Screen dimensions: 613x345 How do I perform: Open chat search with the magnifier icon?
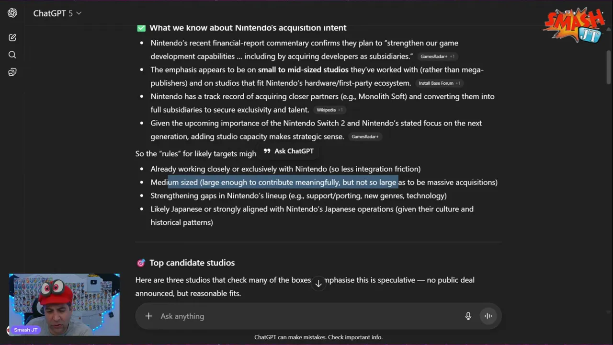tap(12, 55)
